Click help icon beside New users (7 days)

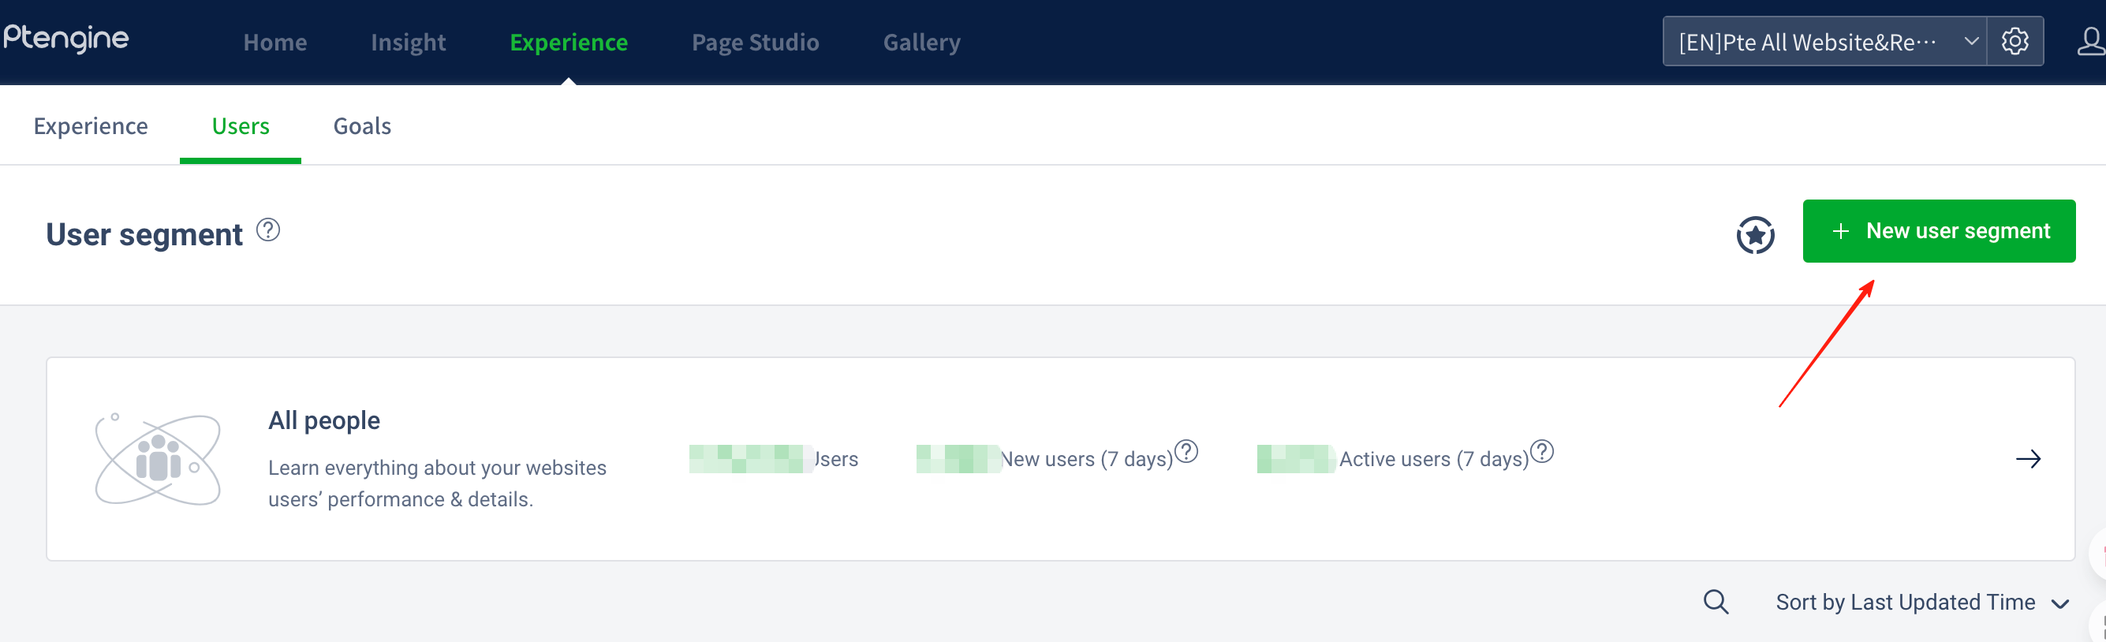tap(1186, 450)
